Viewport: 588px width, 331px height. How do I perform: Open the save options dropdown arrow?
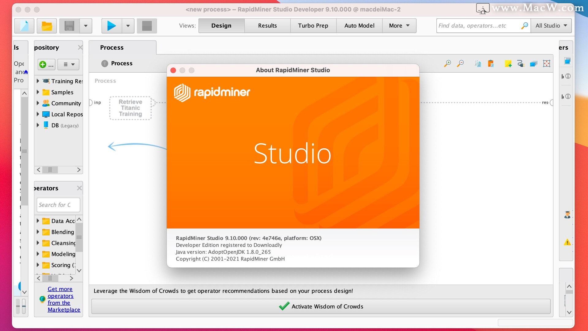[x=86, y=26]
